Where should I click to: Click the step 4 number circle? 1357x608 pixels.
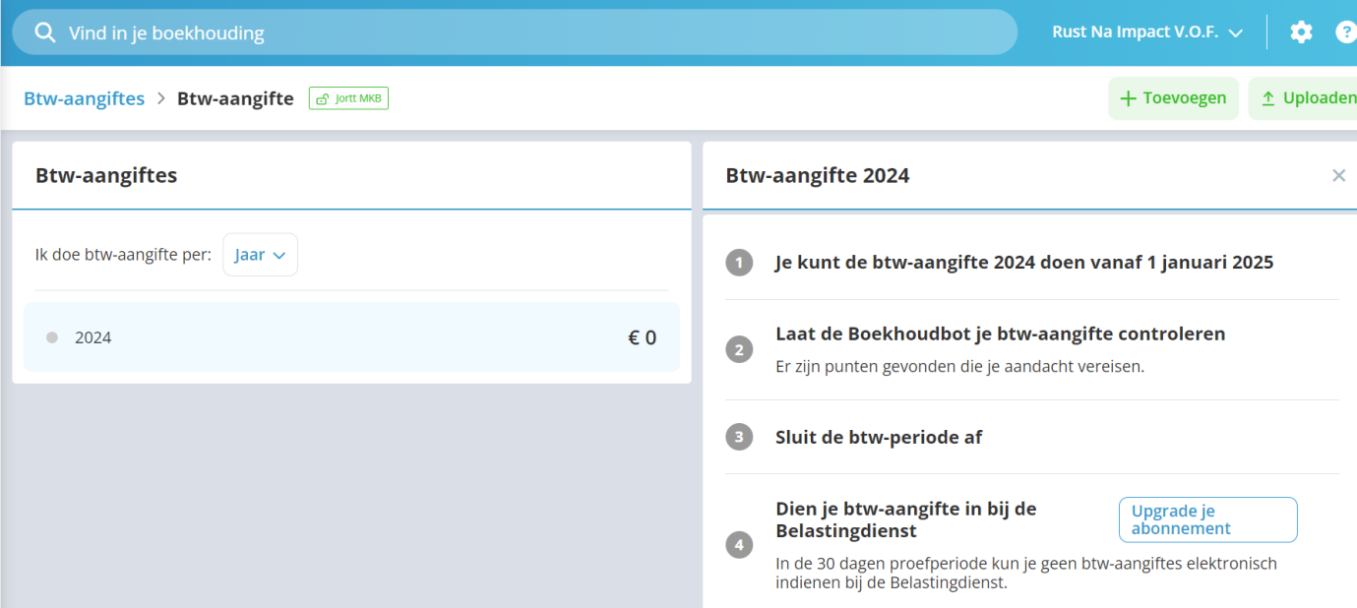coord(739,544)
